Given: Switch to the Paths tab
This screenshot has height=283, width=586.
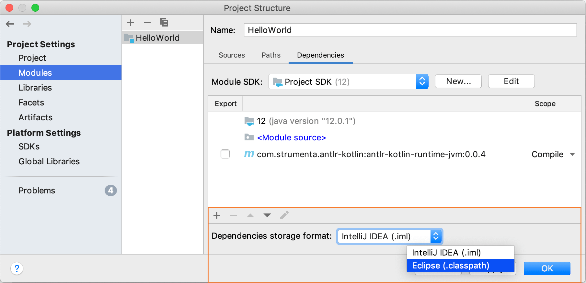Looking at the screenshot, I should pos(271,55).
